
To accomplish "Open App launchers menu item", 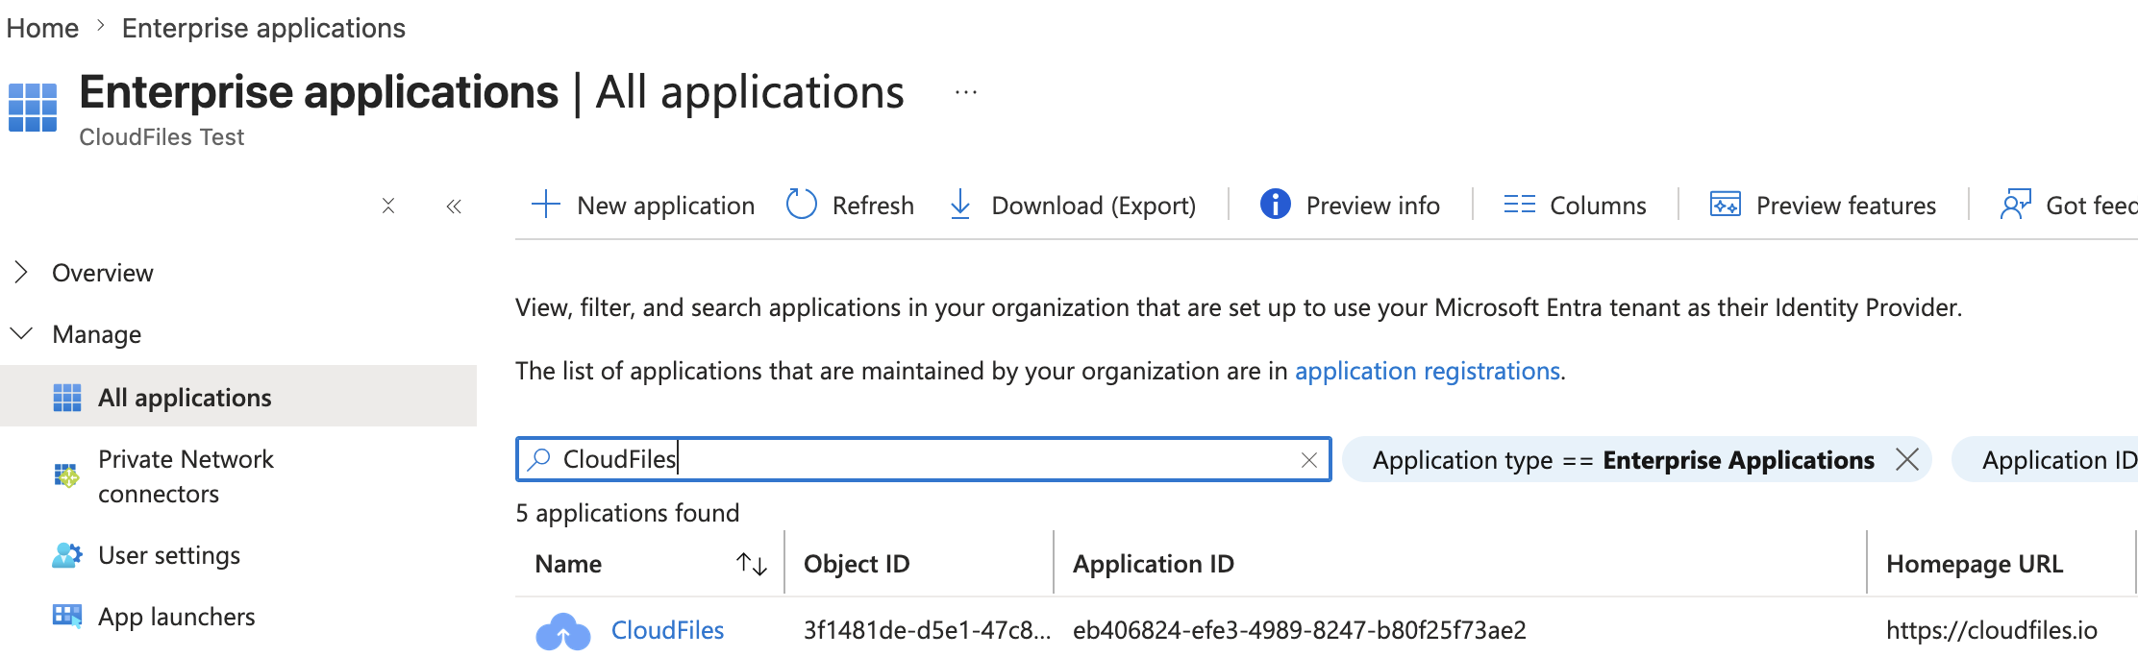I will click(177, 617).
